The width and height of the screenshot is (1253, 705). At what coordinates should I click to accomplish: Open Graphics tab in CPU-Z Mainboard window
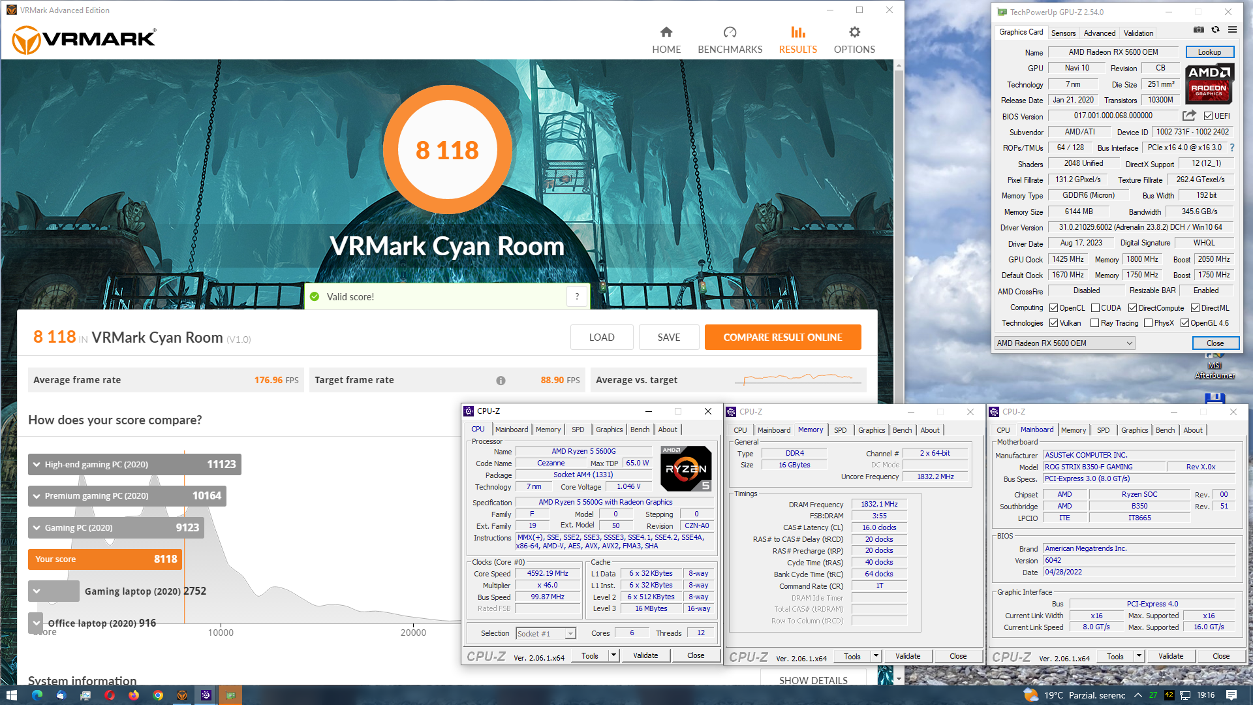(x=1134, y=430)
